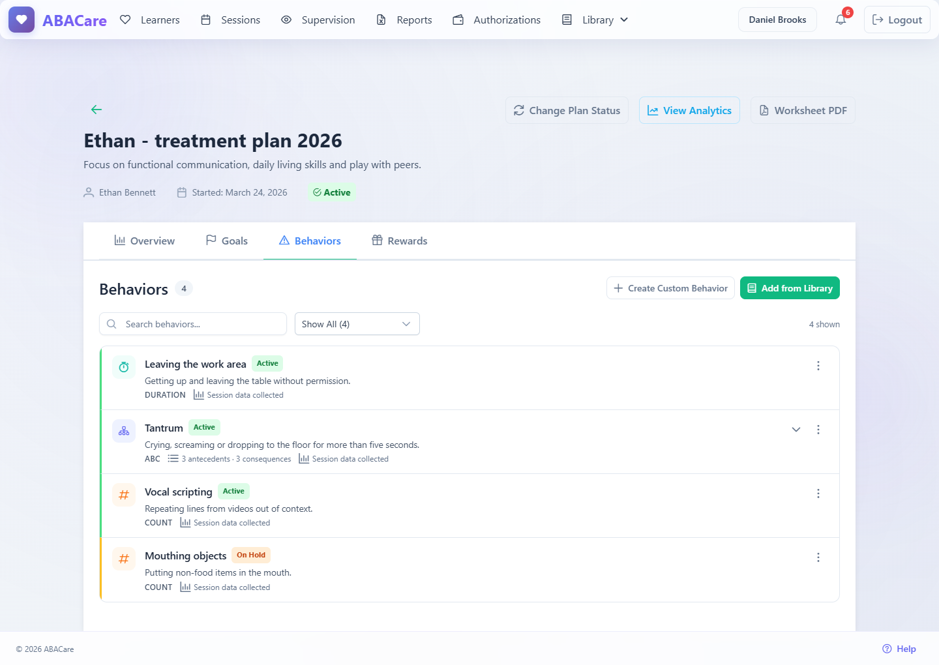Click Create Custom Behavior
Image resolution: width=939 pixels, height=665 pixels.
coord(670,288)
